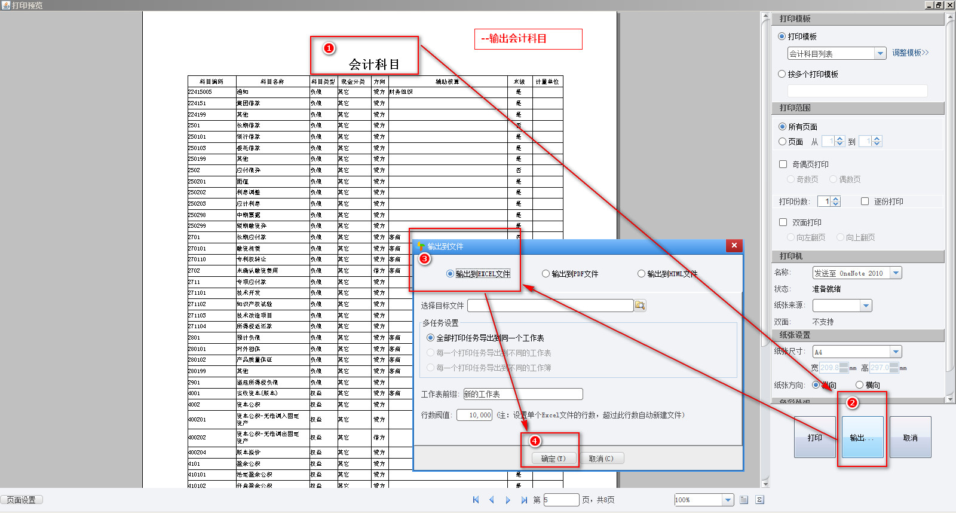
Task: Select 输出到PDF文件 radio option
Action: coord(546,274)
